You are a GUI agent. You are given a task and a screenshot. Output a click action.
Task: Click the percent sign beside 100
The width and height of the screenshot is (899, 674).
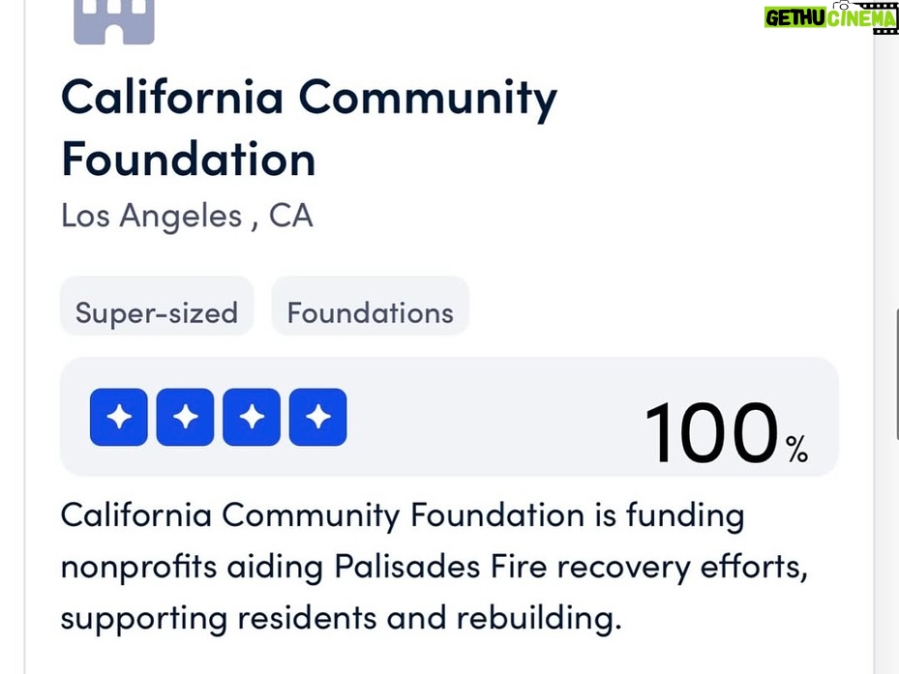click(x=796, y=448)
